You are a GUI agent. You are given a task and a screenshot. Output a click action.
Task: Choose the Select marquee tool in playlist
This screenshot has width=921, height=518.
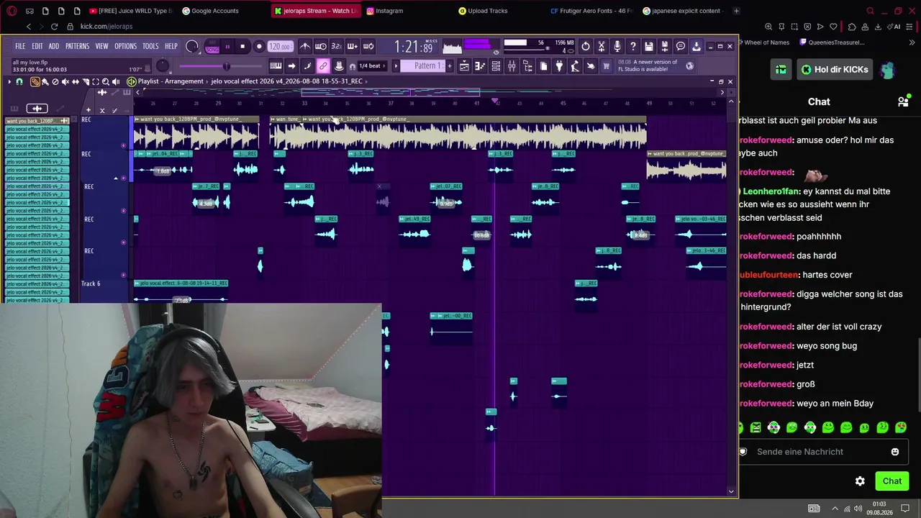96,81
